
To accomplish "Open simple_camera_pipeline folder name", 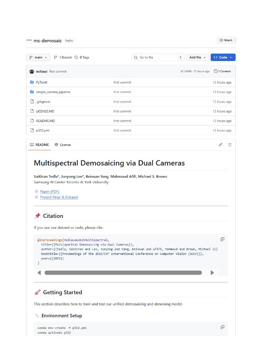I will pyautogui.click(x=53, y=92).
